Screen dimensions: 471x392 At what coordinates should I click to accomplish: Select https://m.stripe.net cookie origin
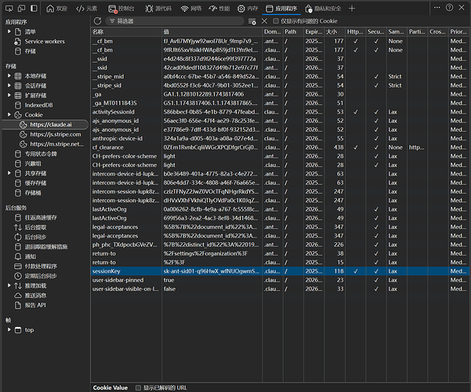[x=56, y=144]
